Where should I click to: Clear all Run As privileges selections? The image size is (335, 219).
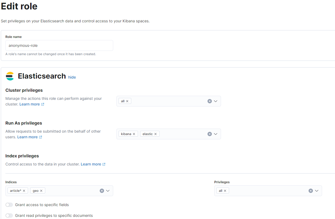click(x=210, y=134)
